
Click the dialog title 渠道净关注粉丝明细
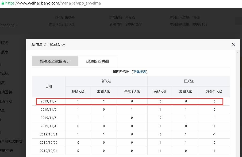(x=48, y=45)
